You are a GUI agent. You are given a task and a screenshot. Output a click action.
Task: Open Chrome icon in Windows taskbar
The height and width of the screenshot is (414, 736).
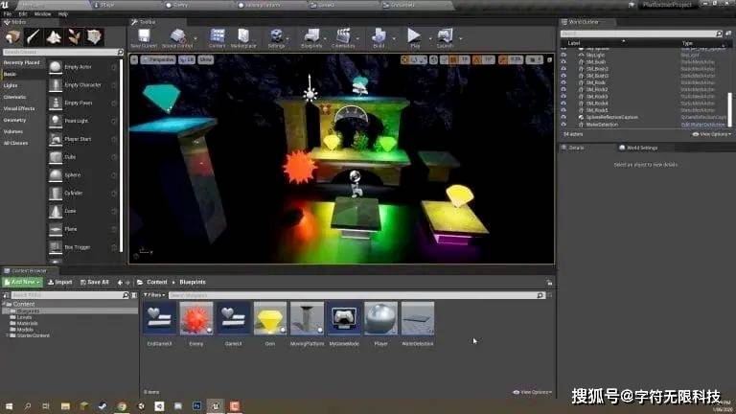(x=122, y=406)
